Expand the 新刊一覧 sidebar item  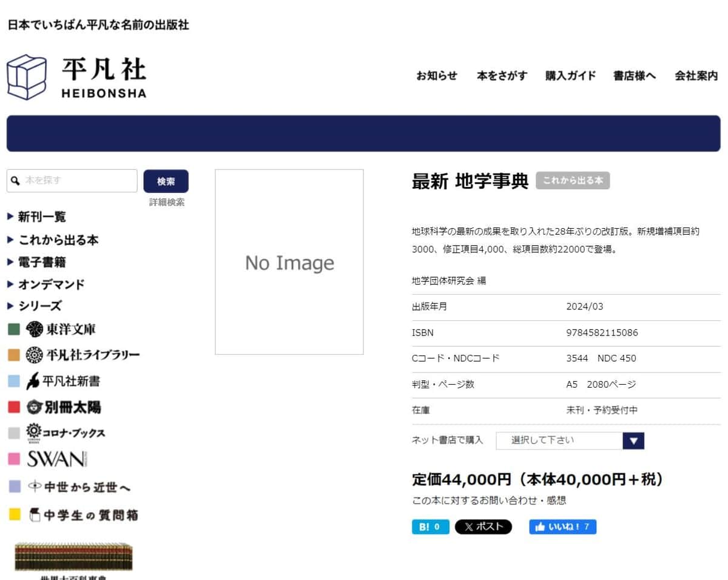point(42,217)
